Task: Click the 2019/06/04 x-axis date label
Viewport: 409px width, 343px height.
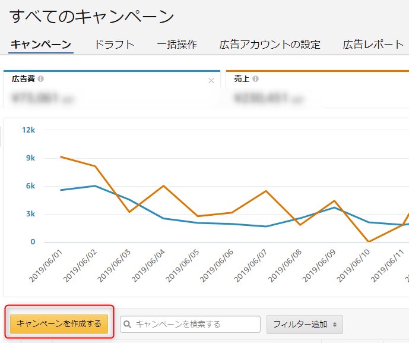Action: [148, 264]
